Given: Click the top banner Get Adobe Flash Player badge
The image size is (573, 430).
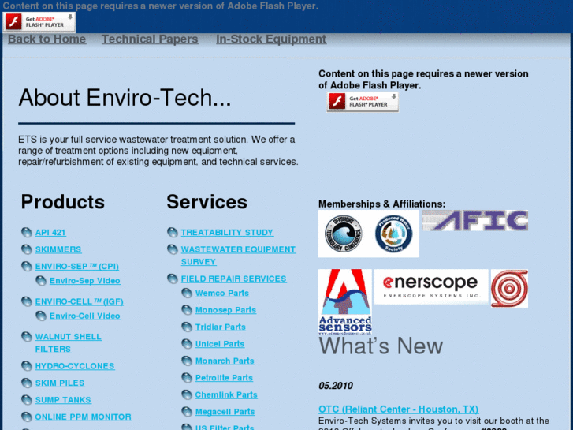Looking at the screenshot, I should tap(39, 22).
